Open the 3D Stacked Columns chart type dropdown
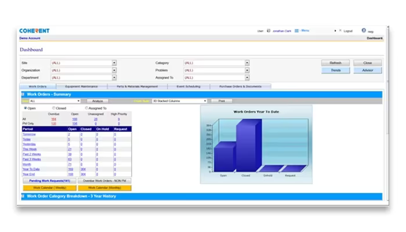406x232 pixels. pyautogui.click(x=179, y=101)
